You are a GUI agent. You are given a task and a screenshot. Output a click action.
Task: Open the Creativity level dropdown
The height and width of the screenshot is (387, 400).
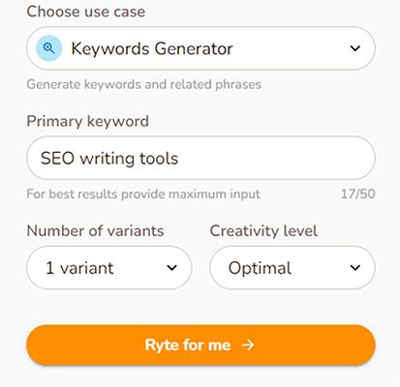(x=292, y=268)
